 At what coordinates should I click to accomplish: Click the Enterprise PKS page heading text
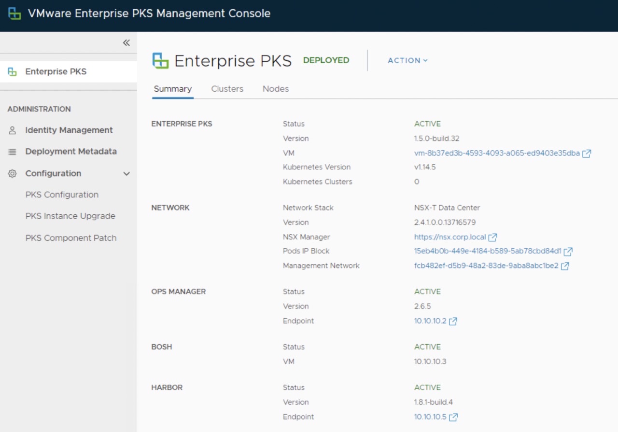pos(233,61)
